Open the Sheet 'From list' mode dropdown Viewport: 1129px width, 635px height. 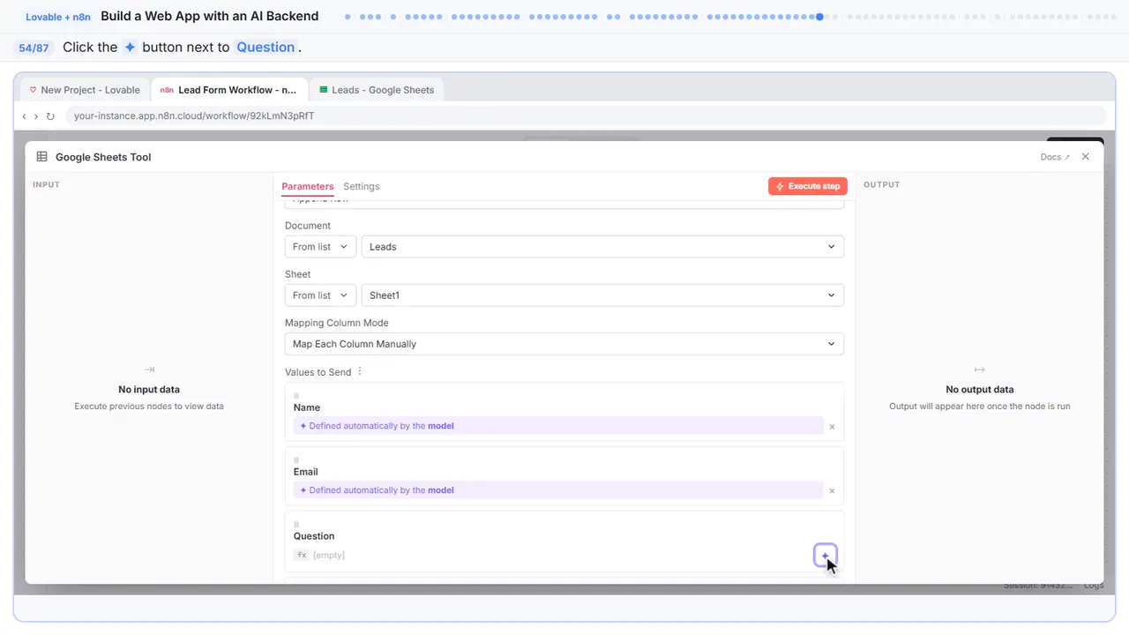pos(320,295)
